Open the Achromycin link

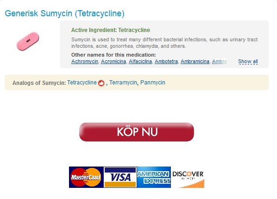click(85, 61)
